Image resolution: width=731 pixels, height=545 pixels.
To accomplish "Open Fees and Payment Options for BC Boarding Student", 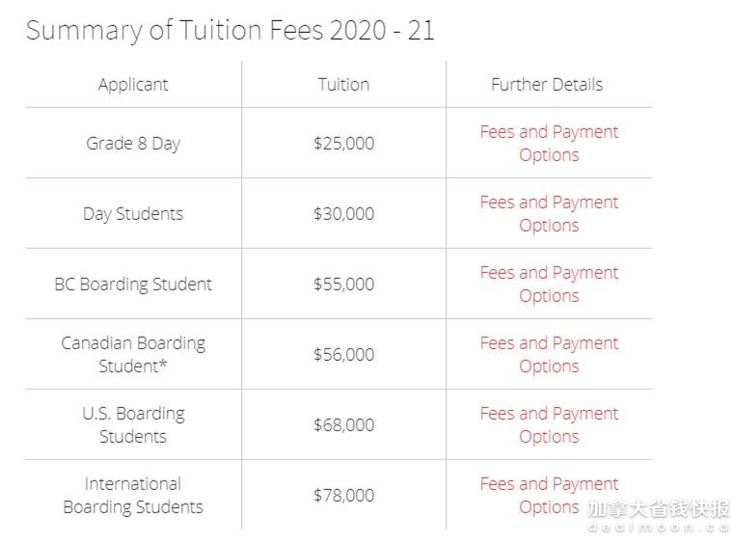I will [549, 284].
